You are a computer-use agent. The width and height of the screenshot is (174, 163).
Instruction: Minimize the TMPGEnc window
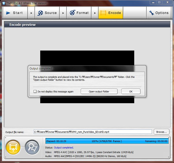pyautogui.click(x=153, y=2)
